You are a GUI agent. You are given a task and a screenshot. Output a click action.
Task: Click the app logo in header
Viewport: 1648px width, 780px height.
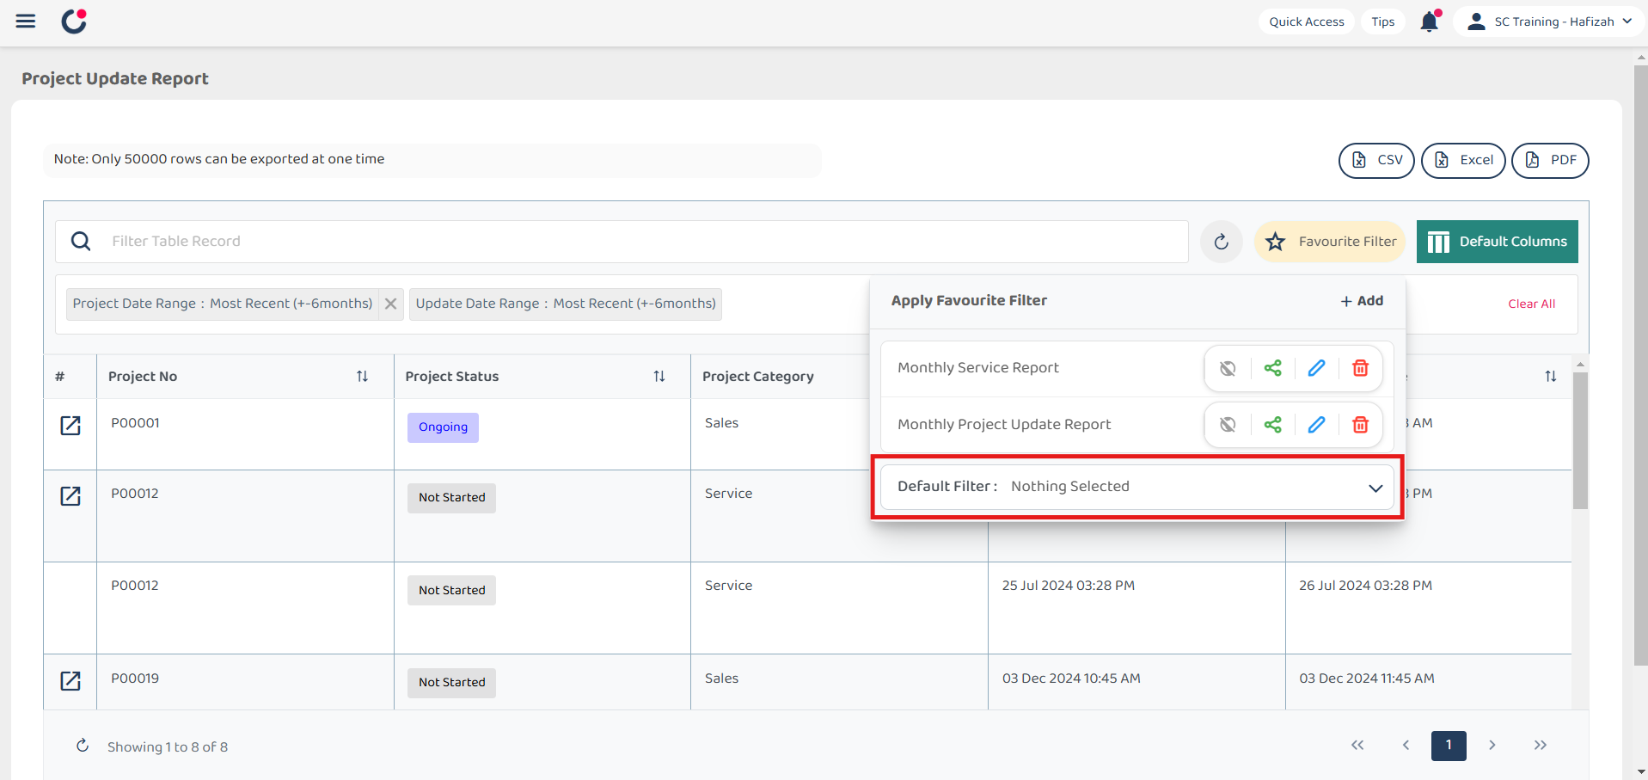(75, 21)
